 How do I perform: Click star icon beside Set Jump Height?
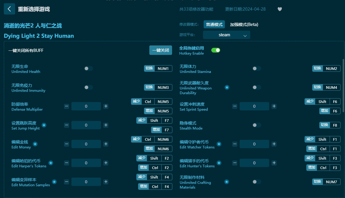coord(44,125)
